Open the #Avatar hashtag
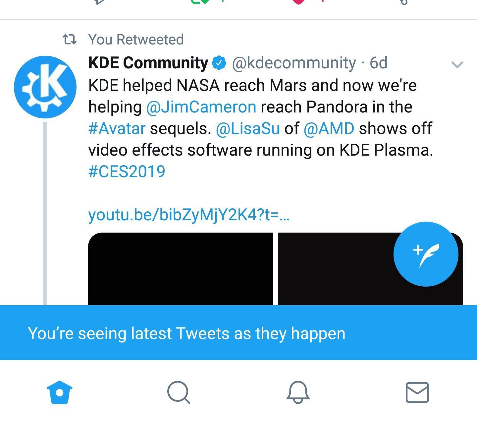 tap(117, 128)
